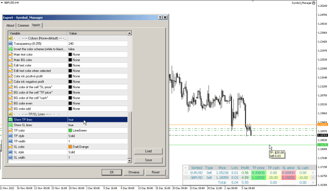Click the help question mark button in dialog title
This screenshot has height=191, width=329.
[161, 17]
